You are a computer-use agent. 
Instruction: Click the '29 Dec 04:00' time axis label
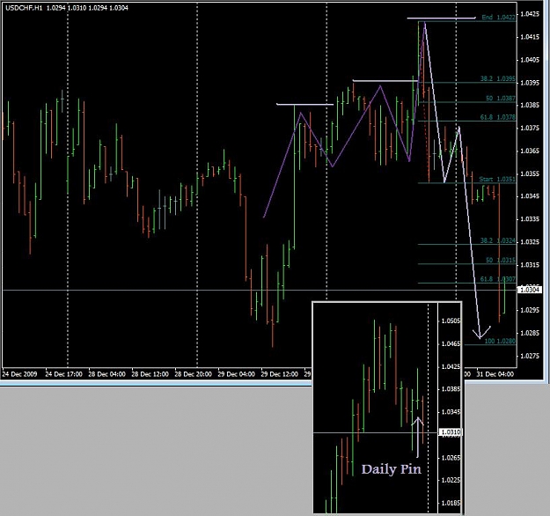(237, 374)
